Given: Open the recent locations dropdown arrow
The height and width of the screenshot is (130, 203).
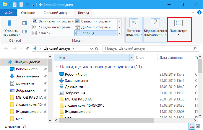Looking at the screenshot, I should pos(22,48).
